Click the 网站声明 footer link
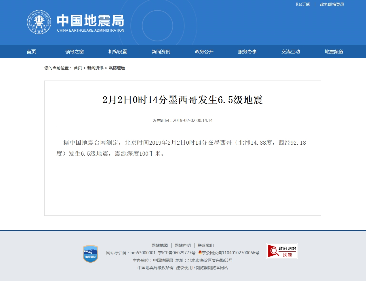 183,245
